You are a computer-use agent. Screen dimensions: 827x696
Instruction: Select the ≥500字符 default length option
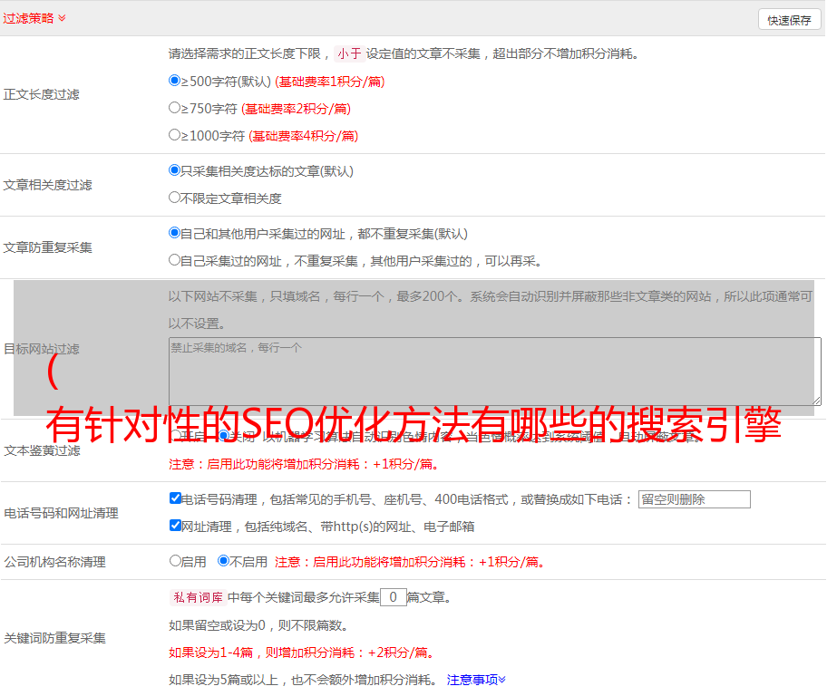tap(174, 80)
